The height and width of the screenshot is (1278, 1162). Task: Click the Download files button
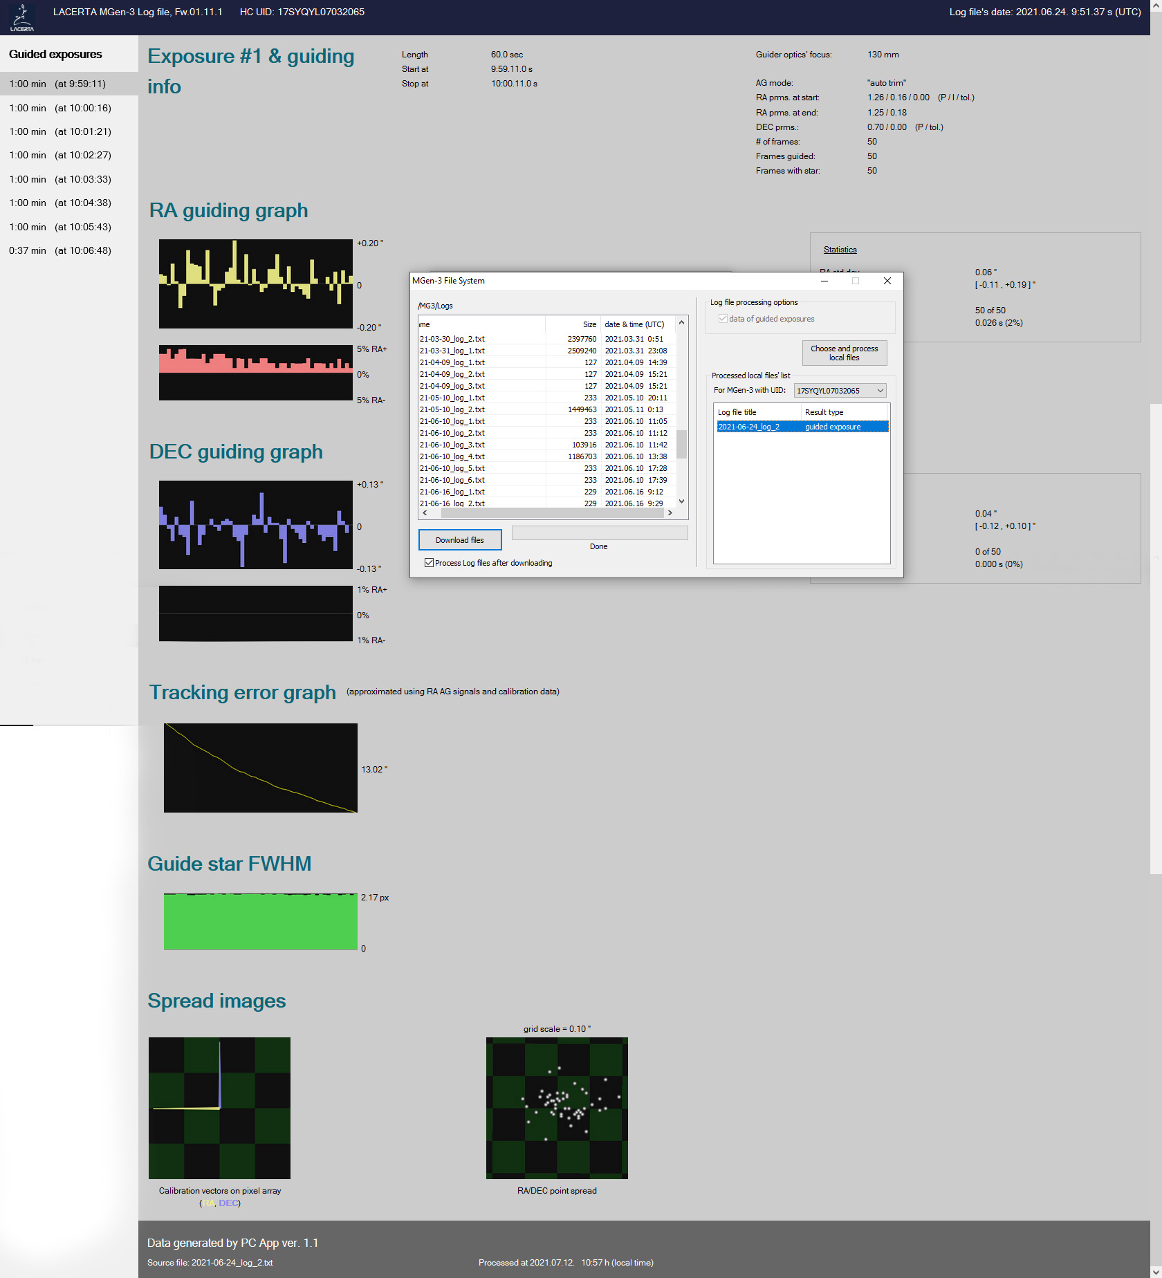point(459,540)
